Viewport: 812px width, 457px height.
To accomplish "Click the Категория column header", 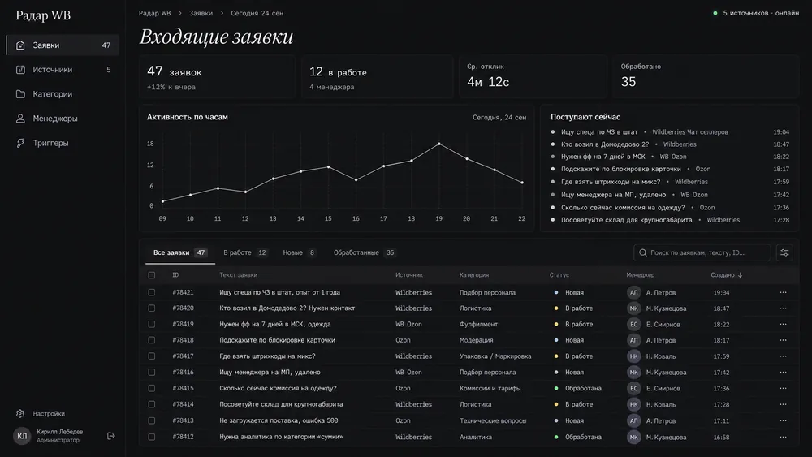I will click(x=474, y=275).
